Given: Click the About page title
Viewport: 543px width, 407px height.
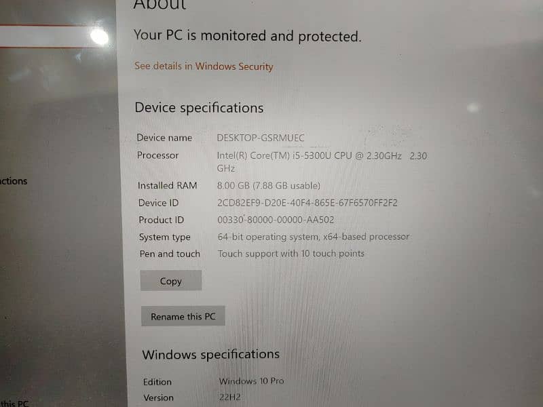Looking at the screenshot, I should pos(160,4).
